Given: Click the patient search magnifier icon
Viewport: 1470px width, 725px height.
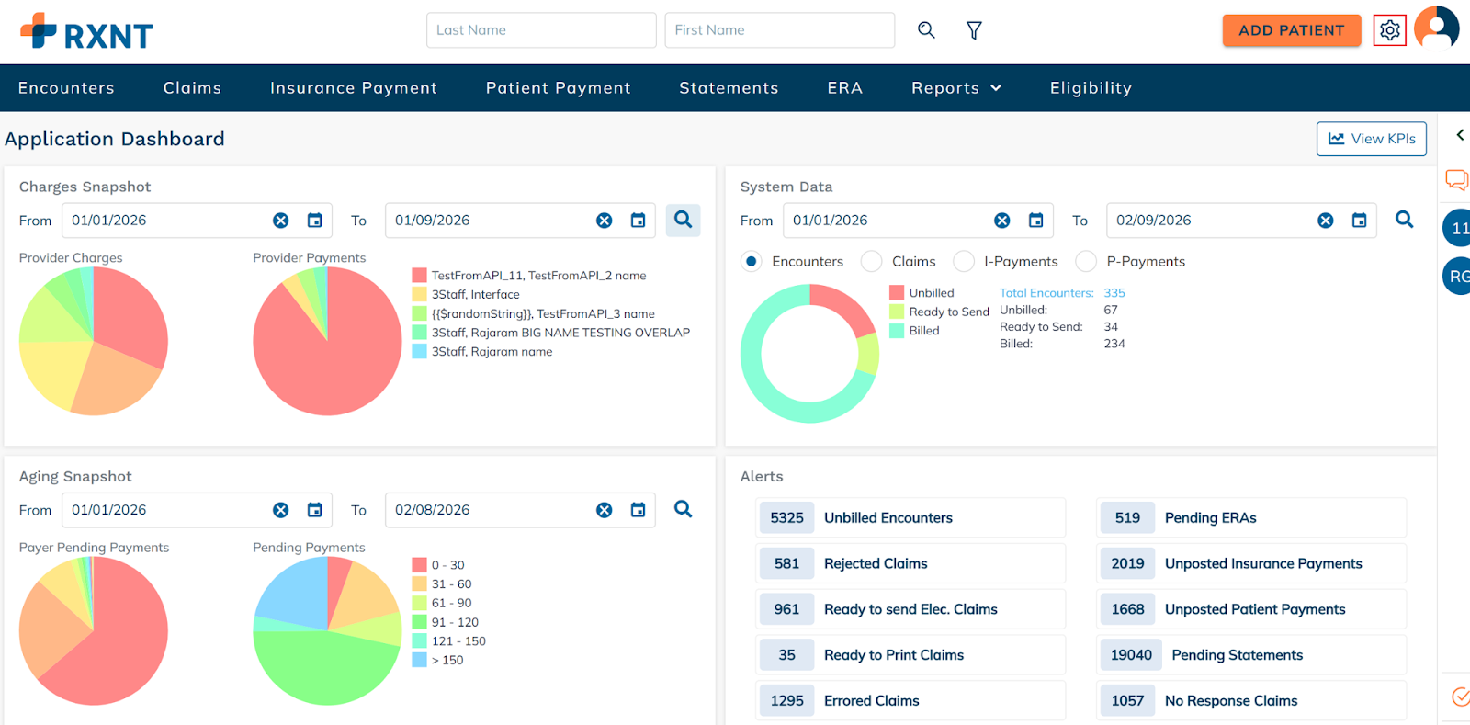Looking at the screenshot, I should (926, 30).
